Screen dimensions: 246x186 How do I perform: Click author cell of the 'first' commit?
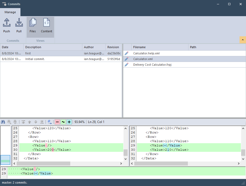pyautogui.click(x=94, y=53)
